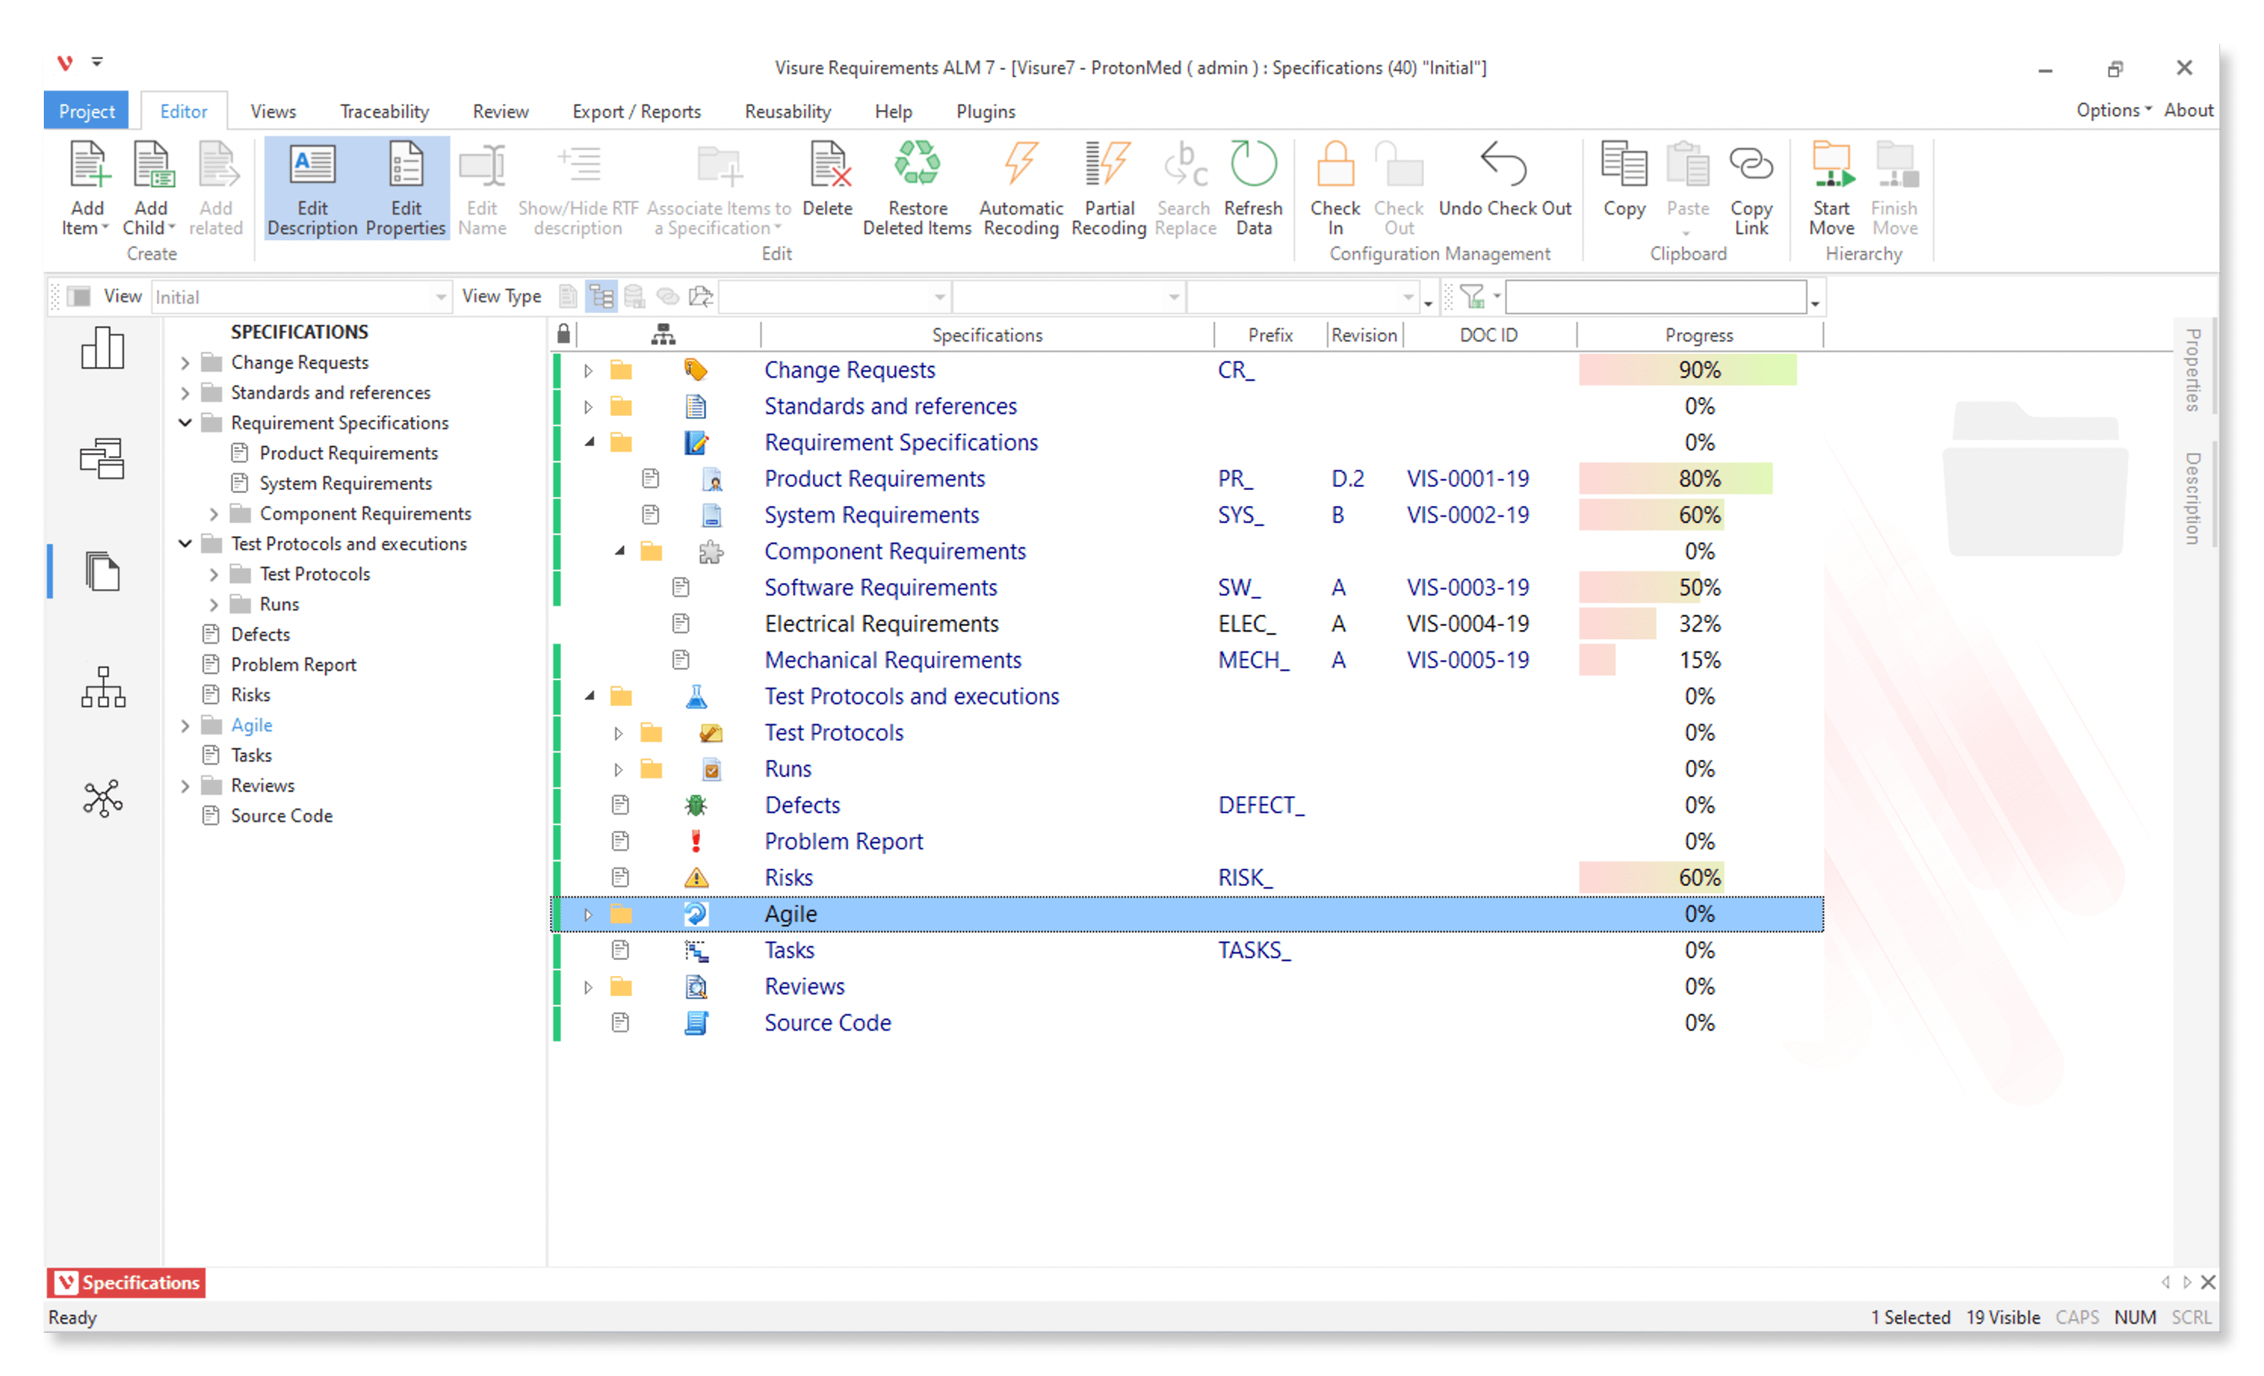The width and height of the screenshot is (2264, 1376).
Task: Open the Description side panel tab
Action: click(x=2192, y=498)
